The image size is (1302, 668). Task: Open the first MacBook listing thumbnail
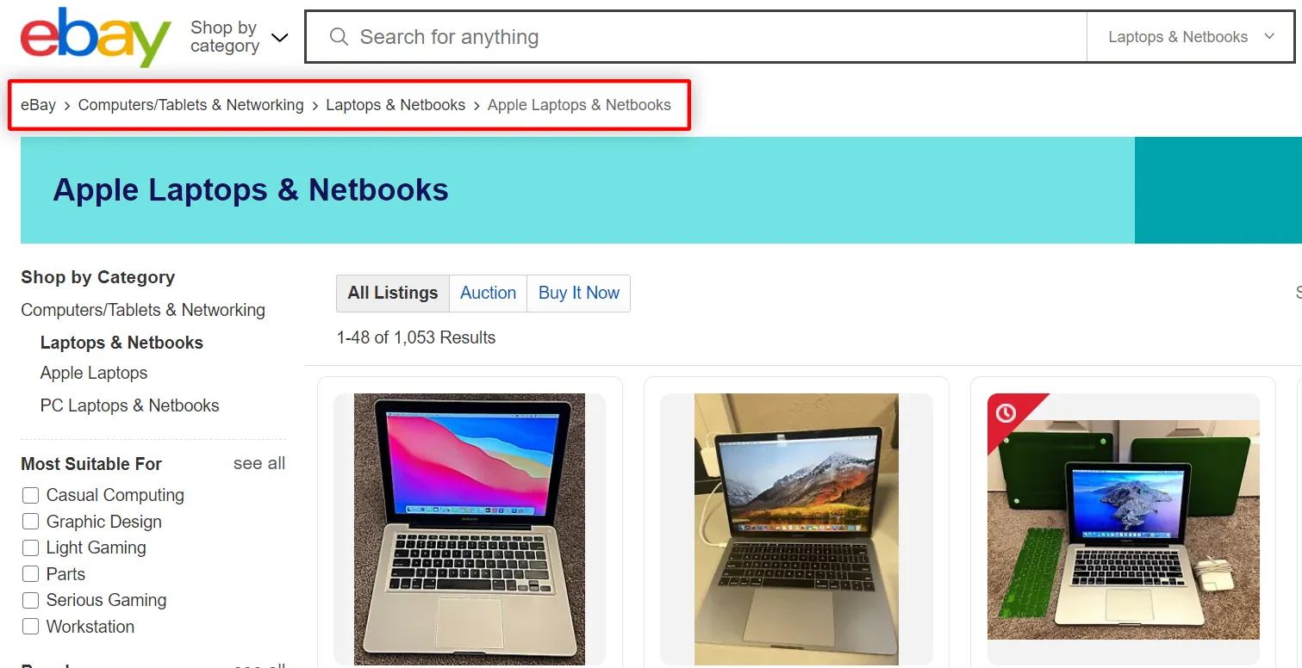coord(470,529)
